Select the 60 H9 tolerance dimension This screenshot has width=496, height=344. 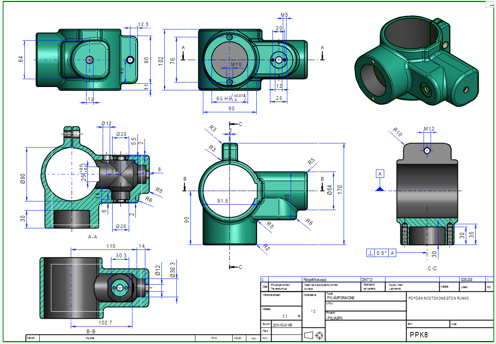pyautogui.click(x=230, y=98)
